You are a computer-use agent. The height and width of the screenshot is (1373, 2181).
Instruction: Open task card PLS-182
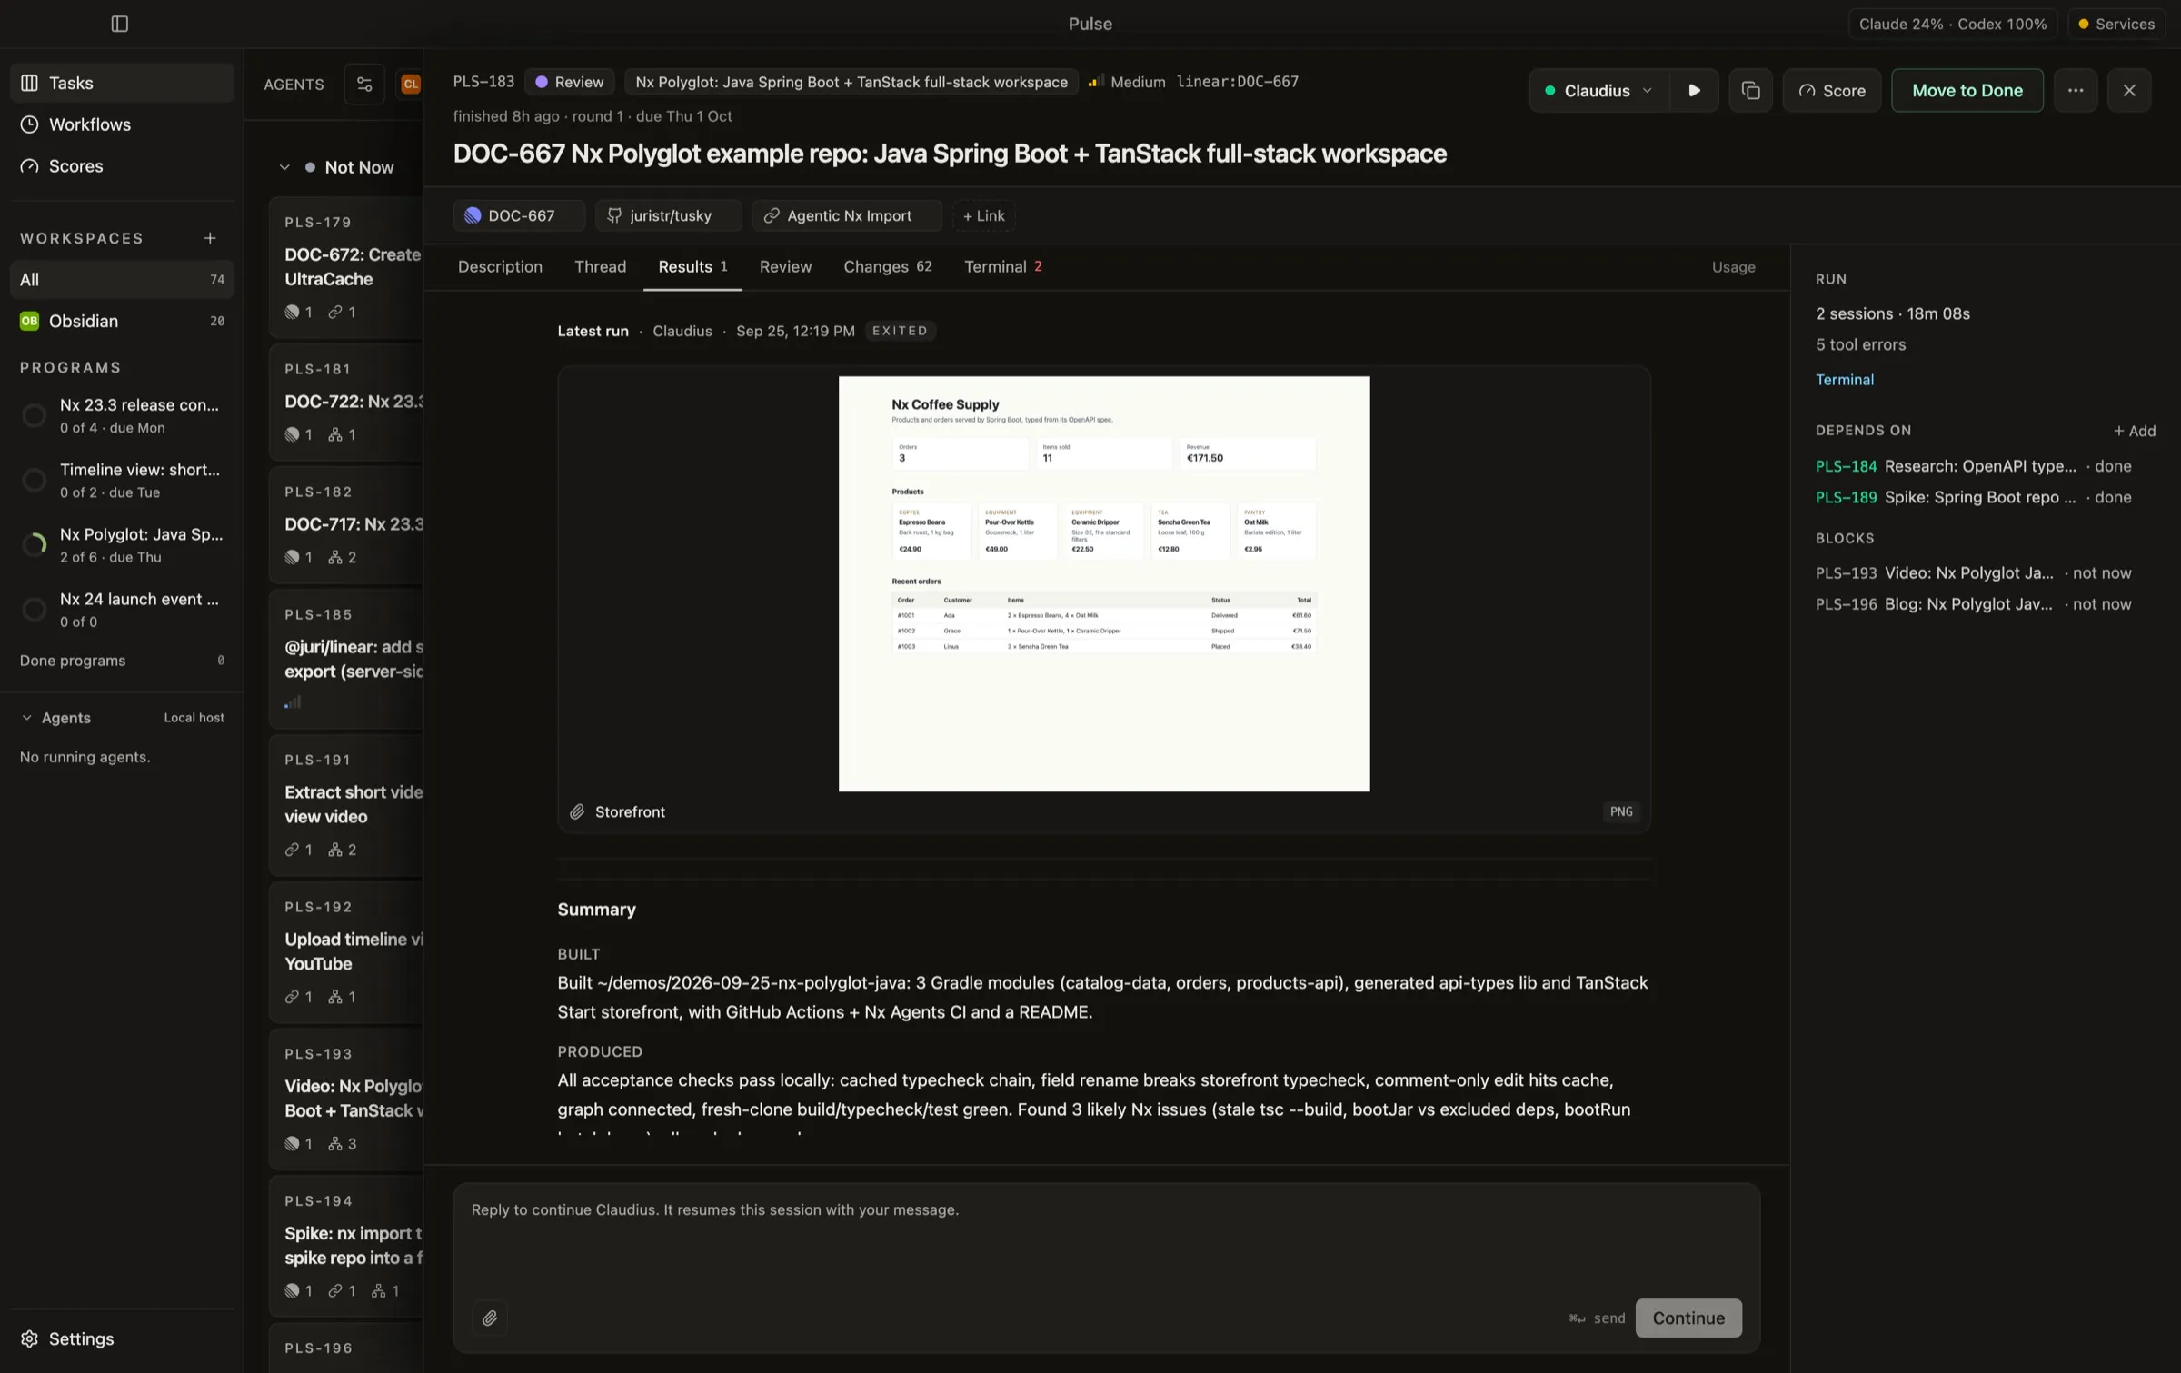(346, 524)
